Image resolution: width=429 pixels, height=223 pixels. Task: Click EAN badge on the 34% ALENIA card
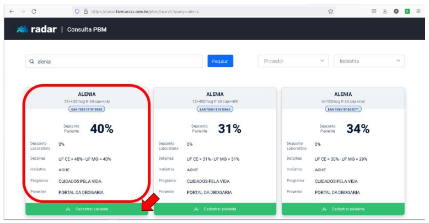343,110
